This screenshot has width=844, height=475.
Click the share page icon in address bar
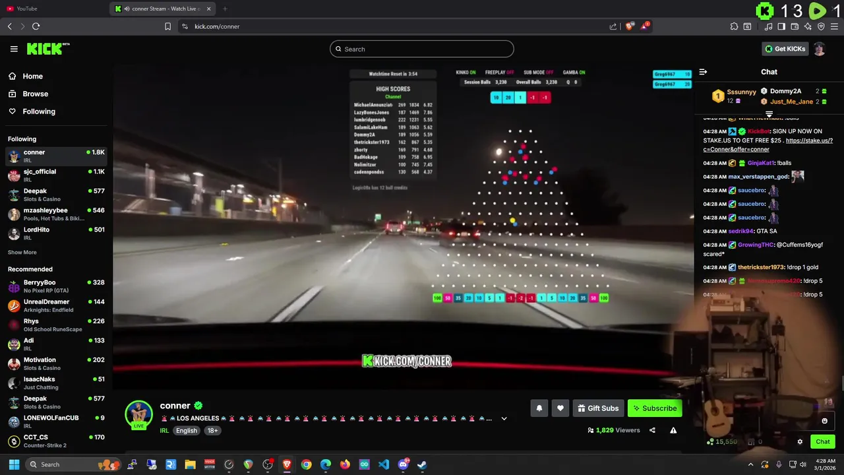click(613, 26)
